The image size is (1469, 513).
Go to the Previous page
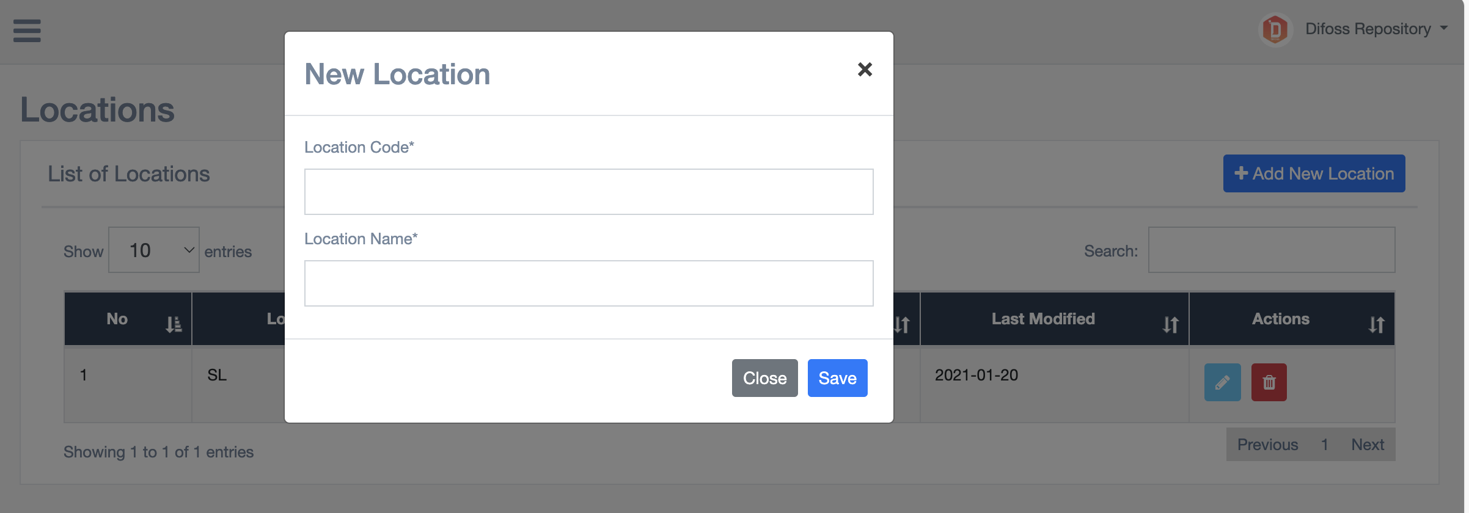tap(1267, 445)
